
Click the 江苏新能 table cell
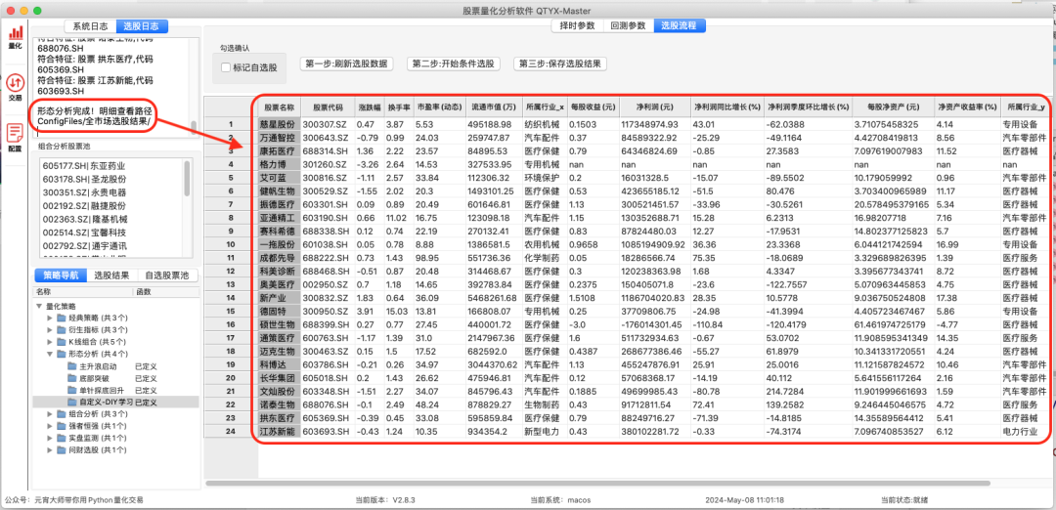pyautogui.click(x=280, y=431)
